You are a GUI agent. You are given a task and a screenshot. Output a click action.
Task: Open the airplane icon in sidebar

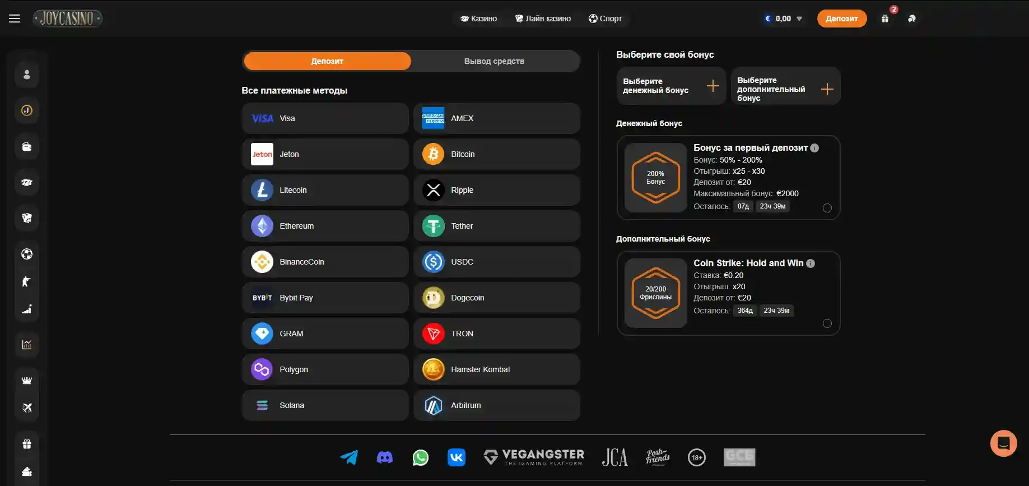(x=27, y=408)
